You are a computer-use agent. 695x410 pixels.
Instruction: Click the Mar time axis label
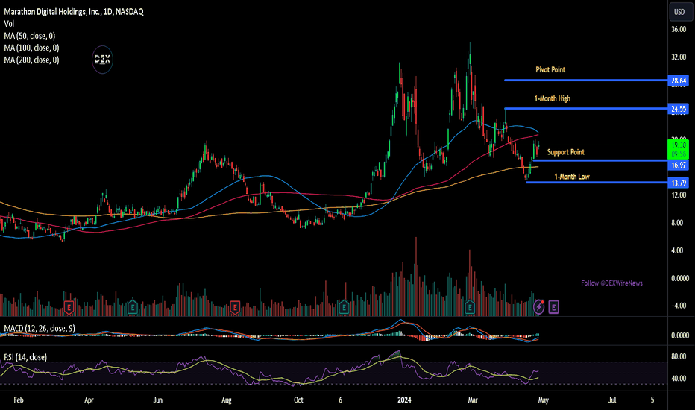click(x=473, y=400)
